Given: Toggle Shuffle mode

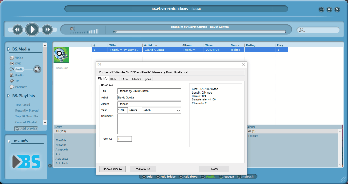Looking at the screenshot, I should [x=208, y=177].
